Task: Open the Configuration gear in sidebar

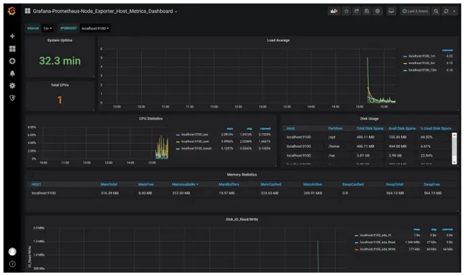Action: [x=12, y=86]
